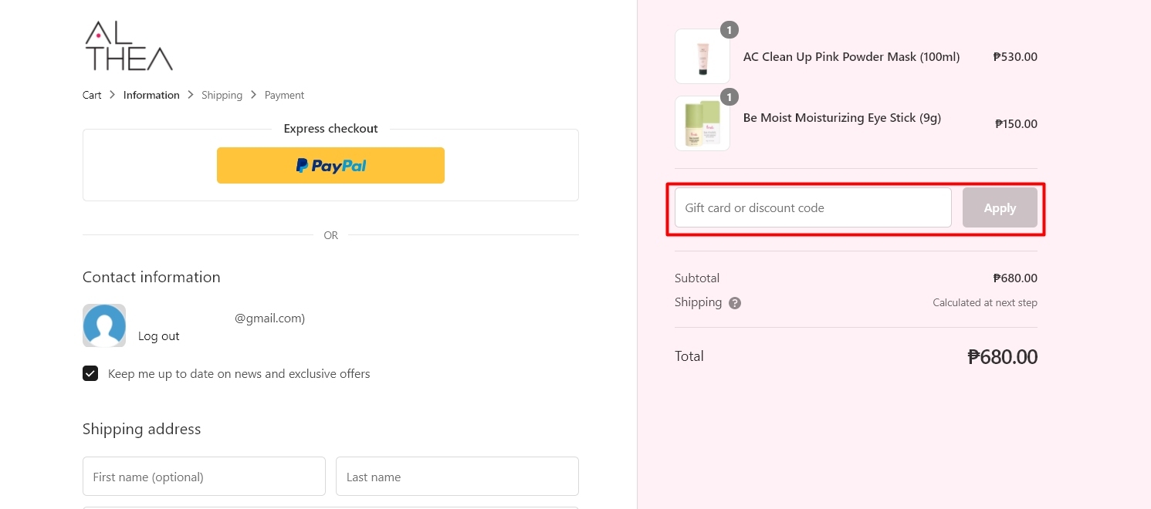The height and width of the screenshot is (509, 1151).
Task: Click the AC Clean Up Pink Powder Mask thumbnail
Action: [702, 56]
